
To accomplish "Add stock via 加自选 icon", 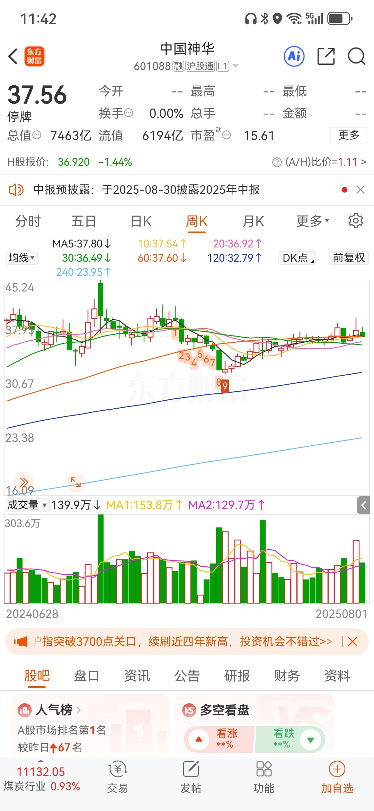I will 337,769.
